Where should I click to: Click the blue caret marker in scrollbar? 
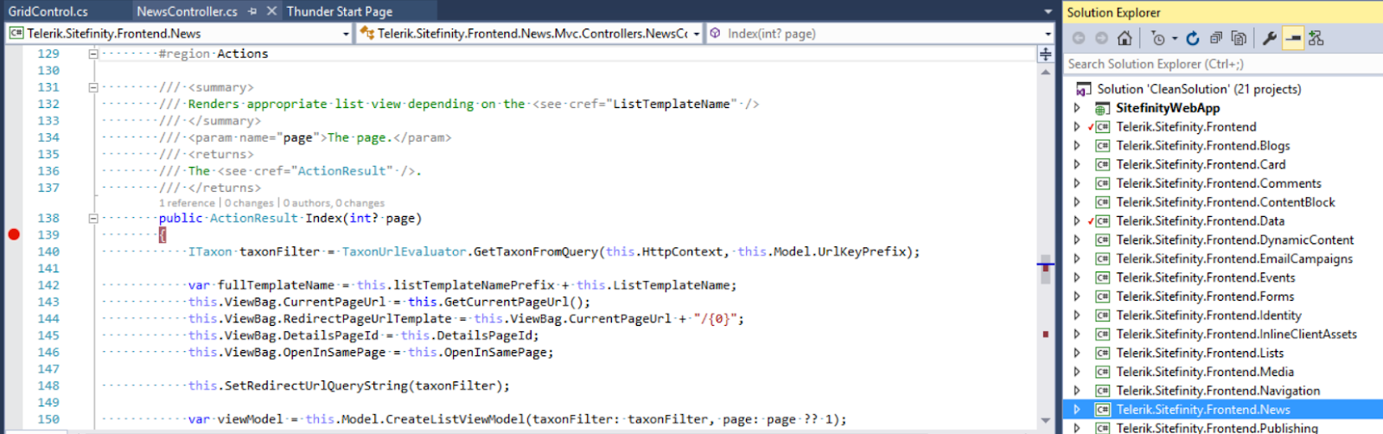tap(1046, 264)
